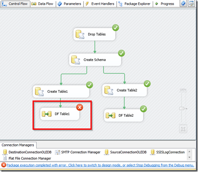Select the DestinationConnectionOLEDB connection
Screen dimensions: 198x172
pos(27,152)
